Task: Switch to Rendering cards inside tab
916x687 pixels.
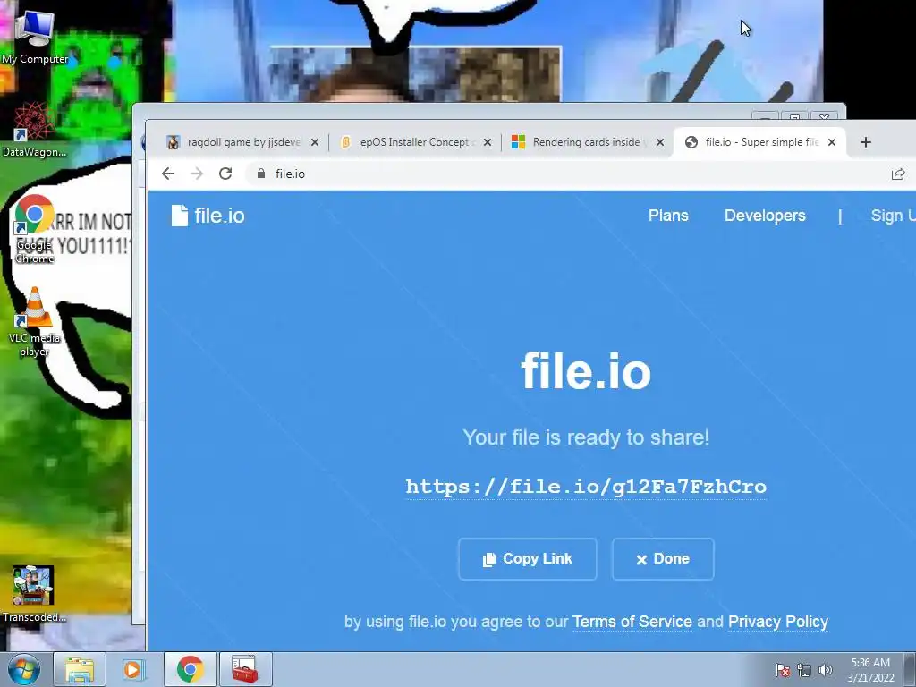Action: point(587,142)
